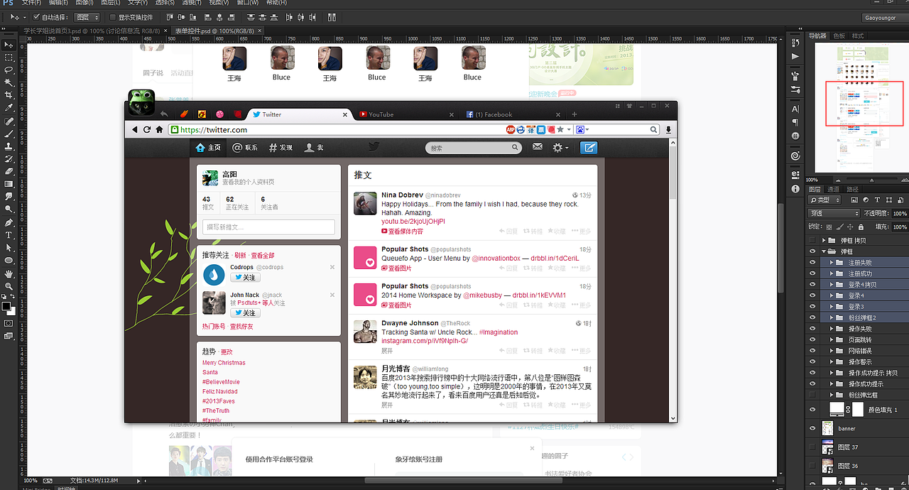This screenshot has height=490, width=909.
Task: Select the Crop tool
Action: click(x=9, y=95)
